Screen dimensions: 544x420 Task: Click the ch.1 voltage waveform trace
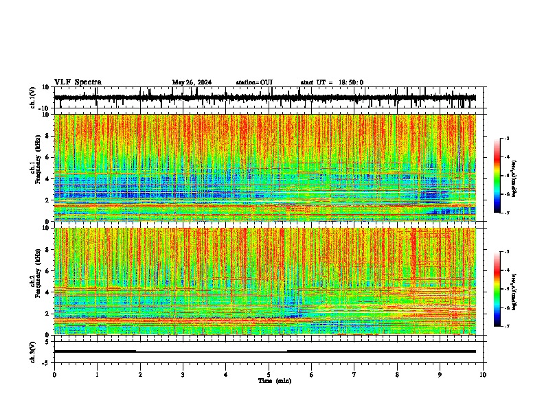click(265, 97)
